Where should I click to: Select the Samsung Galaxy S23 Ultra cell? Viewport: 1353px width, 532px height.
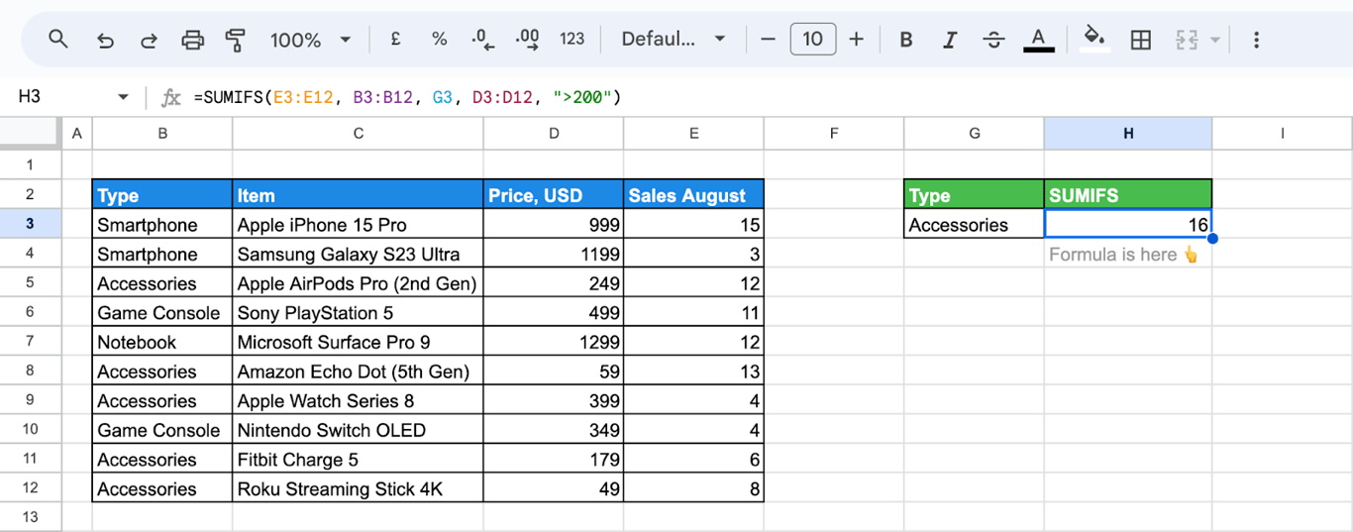(359, 254)
